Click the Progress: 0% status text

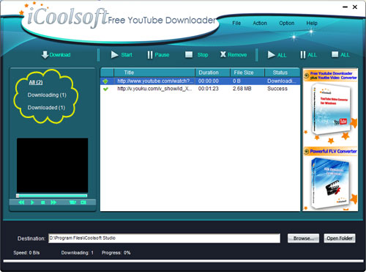click(116, 253)
